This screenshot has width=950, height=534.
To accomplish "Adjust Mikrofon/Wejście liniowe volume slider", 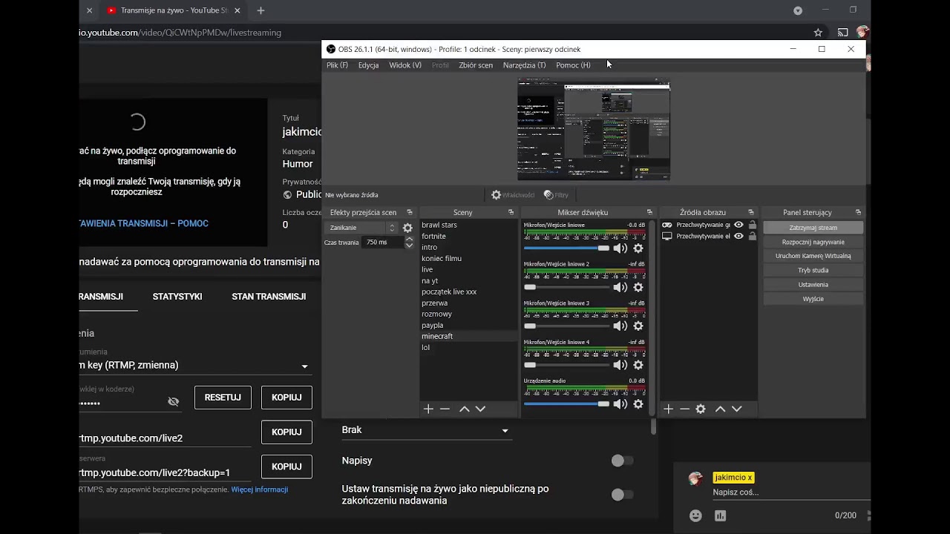I will point(566,248).
